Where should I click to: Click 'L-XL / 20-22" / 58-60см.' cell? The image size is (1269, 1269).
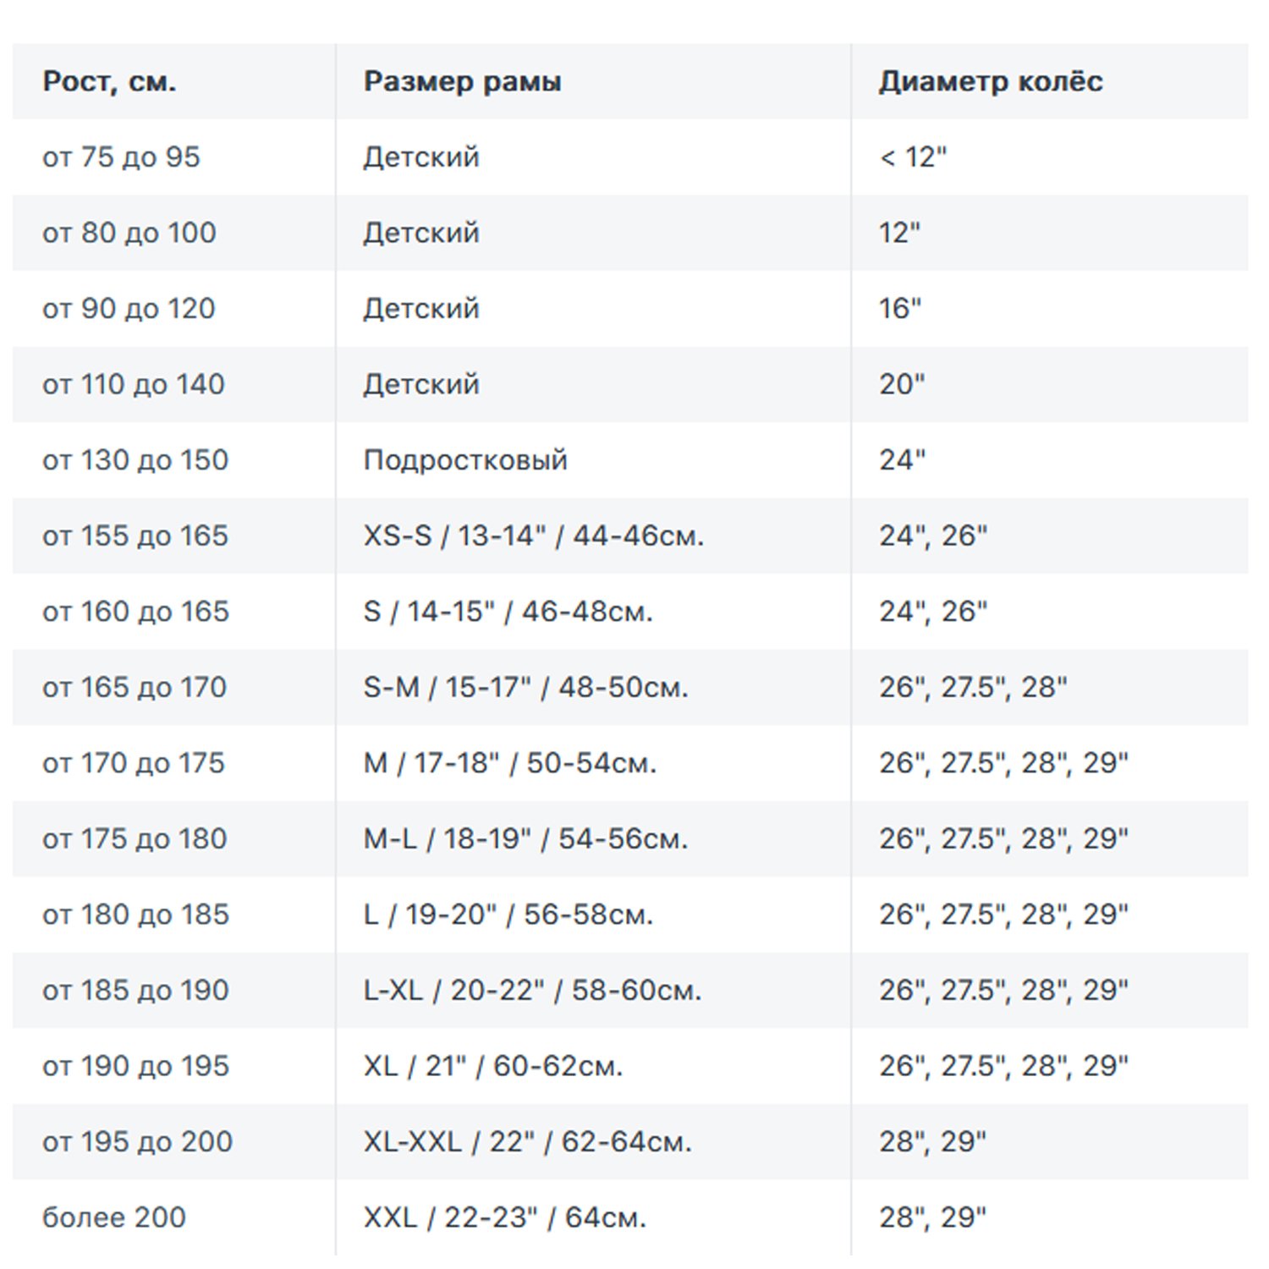tap(593, 990)
